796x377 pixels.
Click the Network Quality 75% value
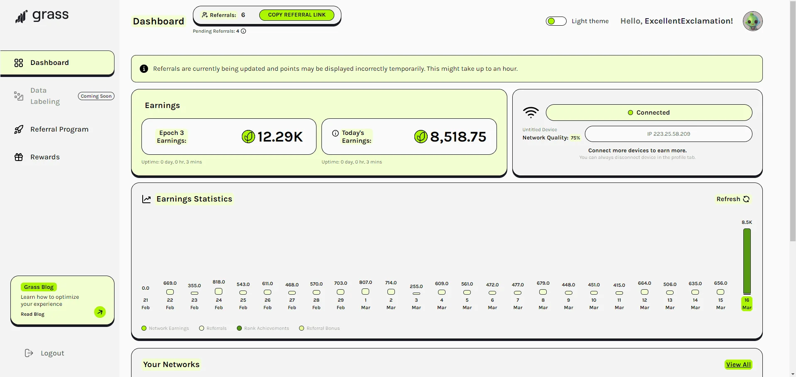(x=575, y=138)
